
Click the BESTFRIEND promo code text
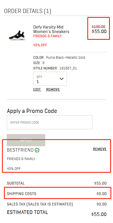point(20,150)
